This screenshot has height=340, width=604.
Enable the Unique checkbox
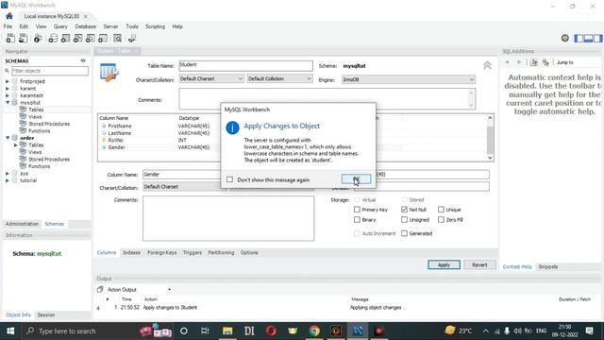click(441, 210)
